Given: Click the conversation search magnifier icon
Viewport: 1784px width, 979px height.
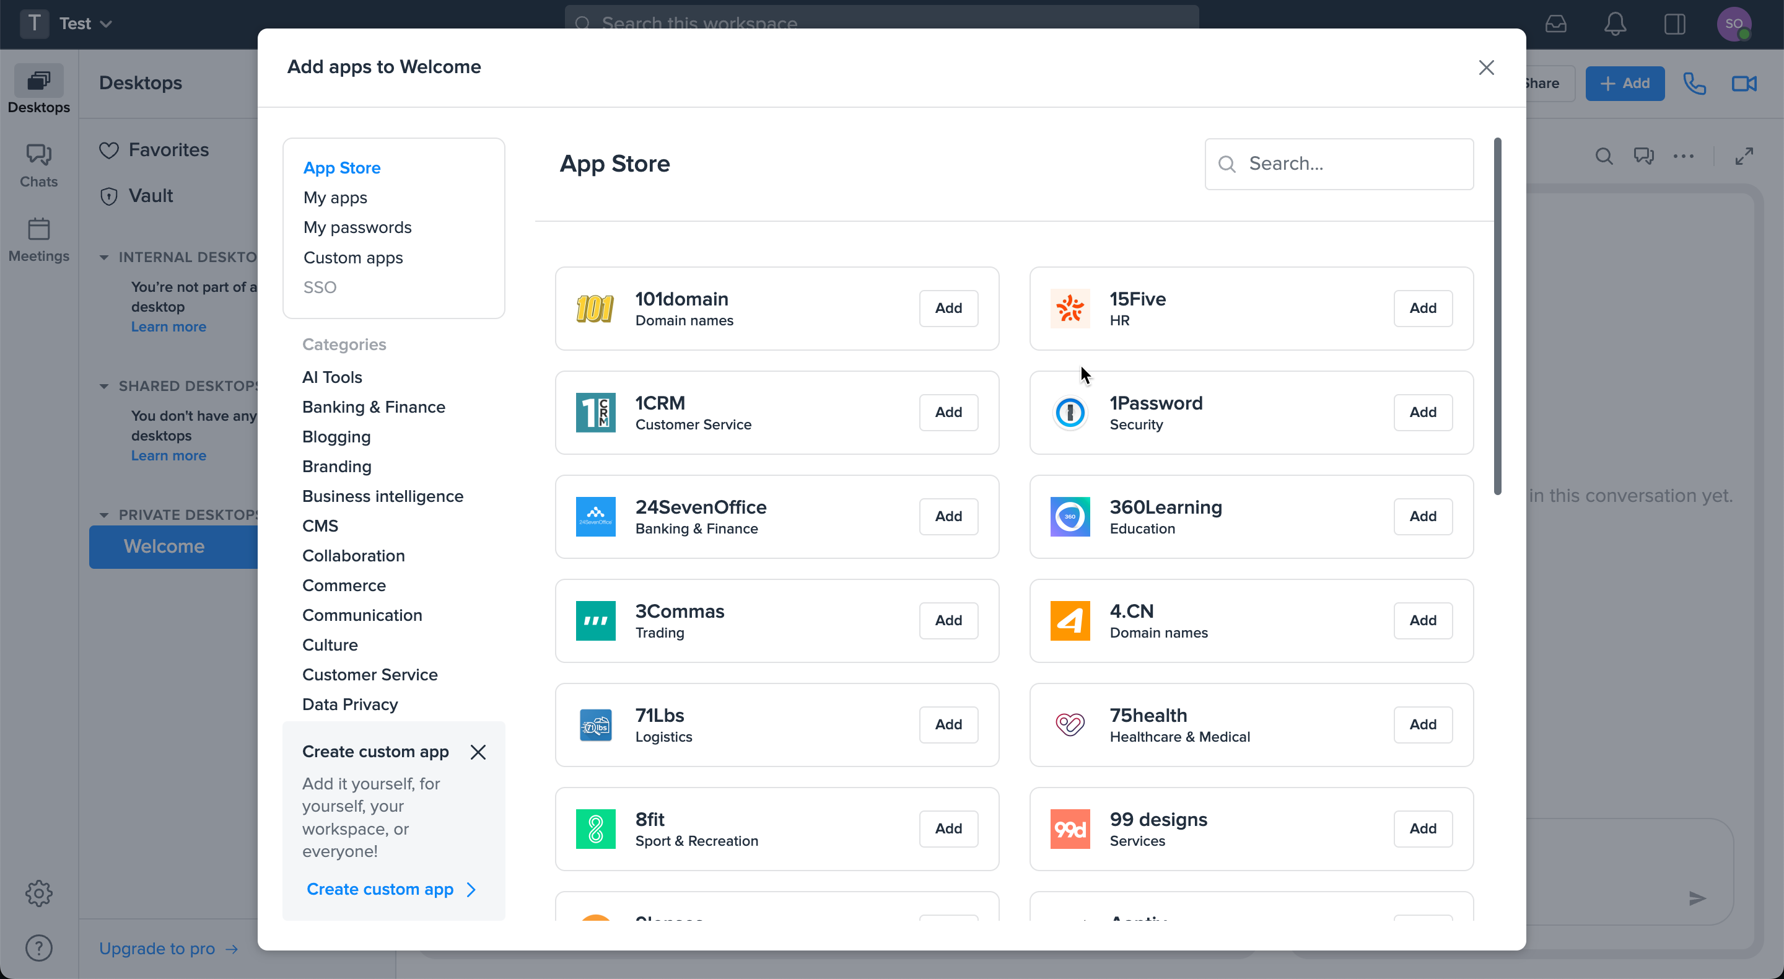Looking at the screenshot, I should tap(1604, 156).
